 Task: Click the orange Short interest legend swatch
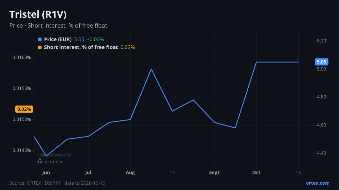click(40, 47)
